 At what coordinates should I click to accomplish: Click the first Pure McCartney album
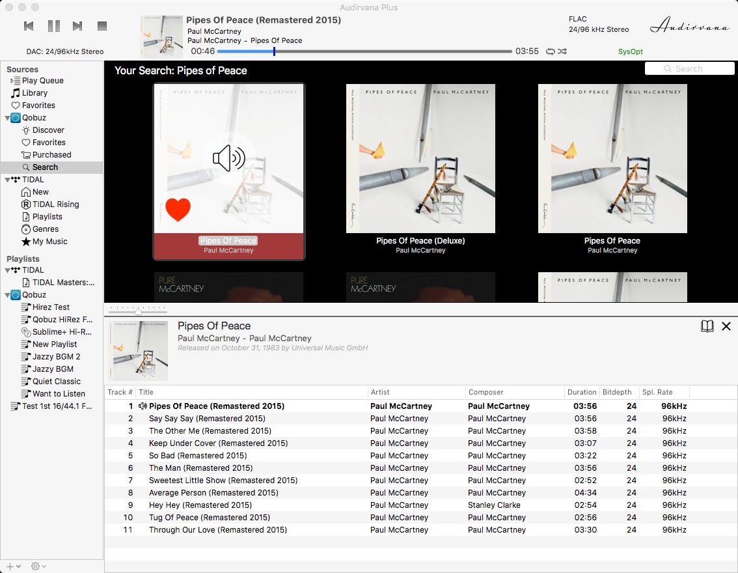tap(228, 287)
